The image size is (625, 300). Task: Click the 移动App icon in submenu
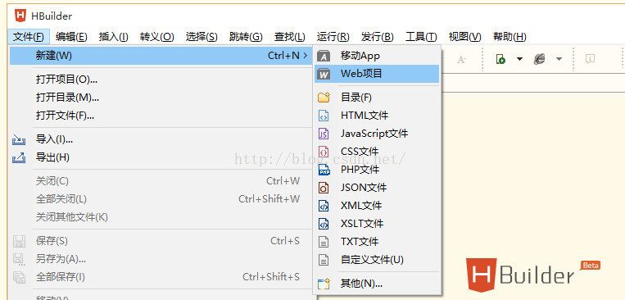324,57
